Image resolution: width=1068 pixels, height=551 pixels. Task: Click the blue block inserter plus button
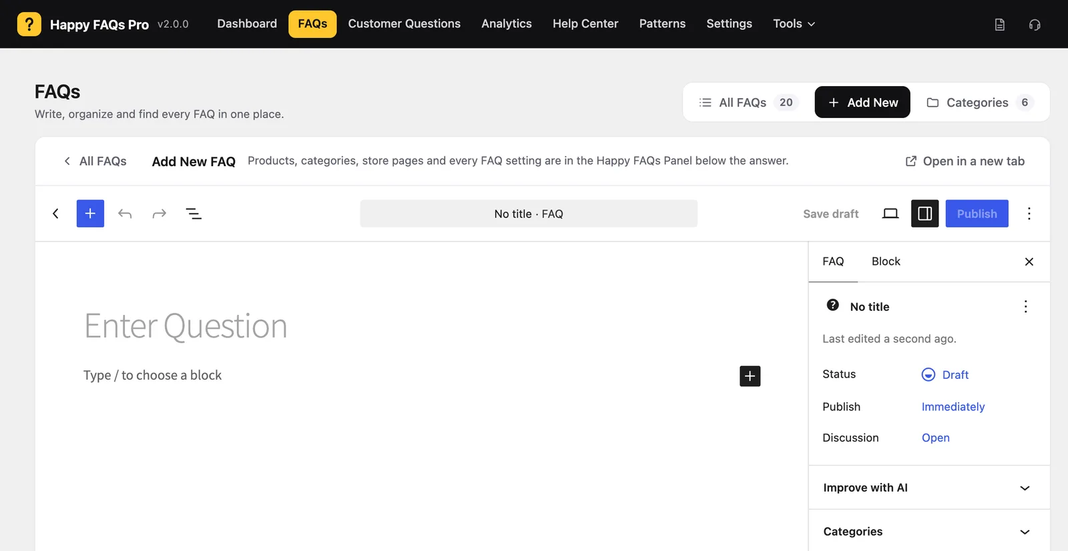click(90, 213)
